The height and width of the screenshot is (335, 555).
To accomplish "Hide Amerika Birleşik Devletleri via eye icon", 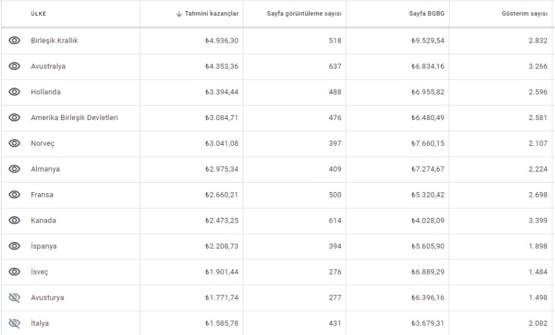I will (14, 117).
